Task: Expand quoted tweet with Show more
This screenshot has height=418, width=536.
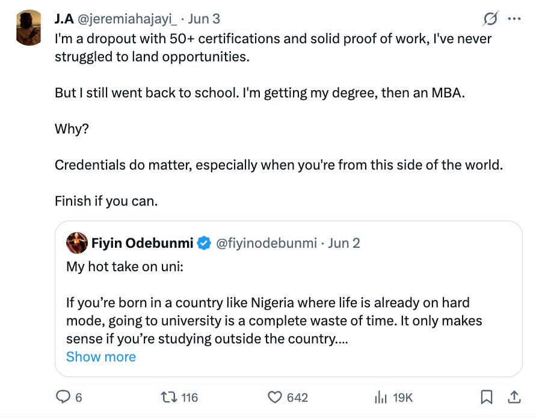Action: pyautogui.click(x=101, y=357)
